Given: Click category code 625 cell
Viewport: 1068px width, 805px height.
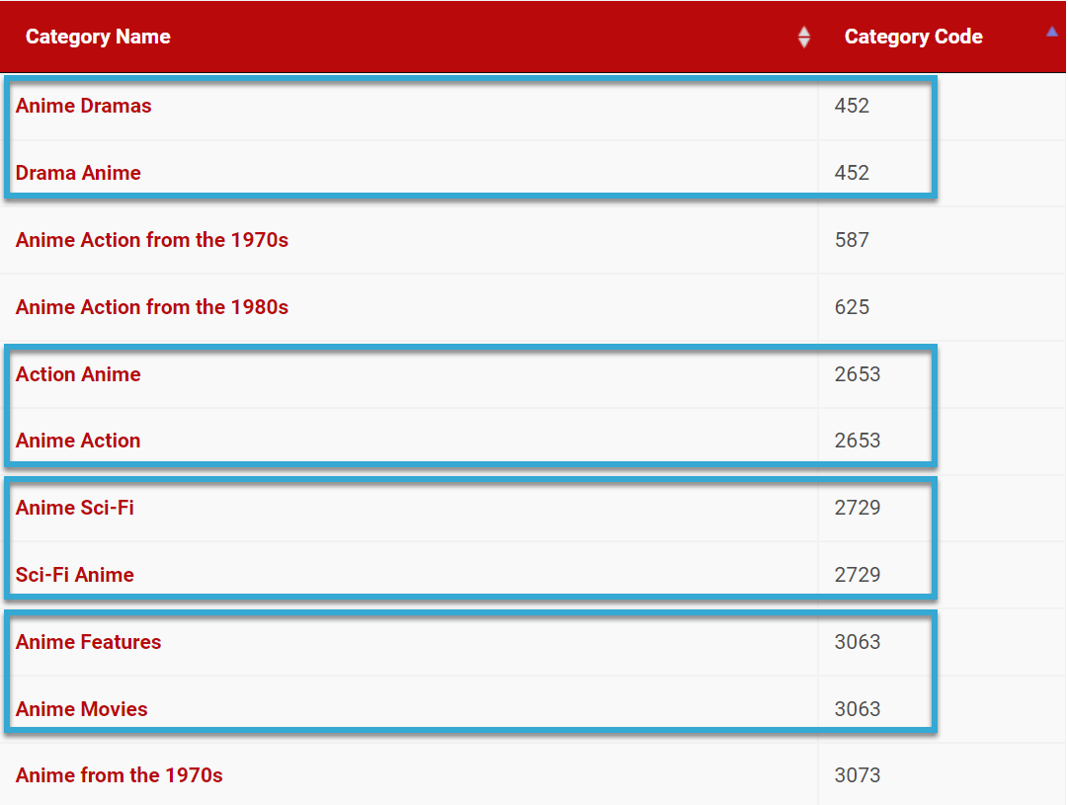Looking at the screenshot, I should coord(852,307).
